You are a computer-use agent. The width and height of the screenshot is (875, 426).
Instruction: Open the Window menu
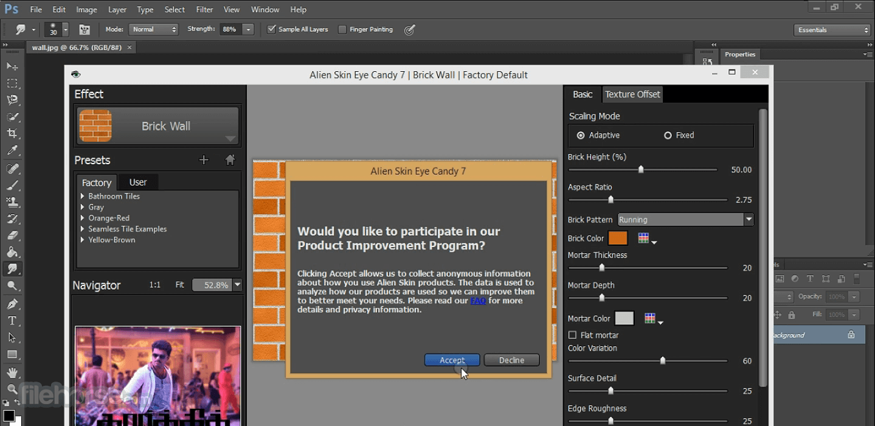pyautogui.click(x=265, y=10)
